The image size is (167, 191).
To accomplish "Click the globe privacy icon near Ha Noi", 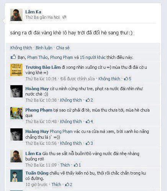I will click(x=64, y=17).
